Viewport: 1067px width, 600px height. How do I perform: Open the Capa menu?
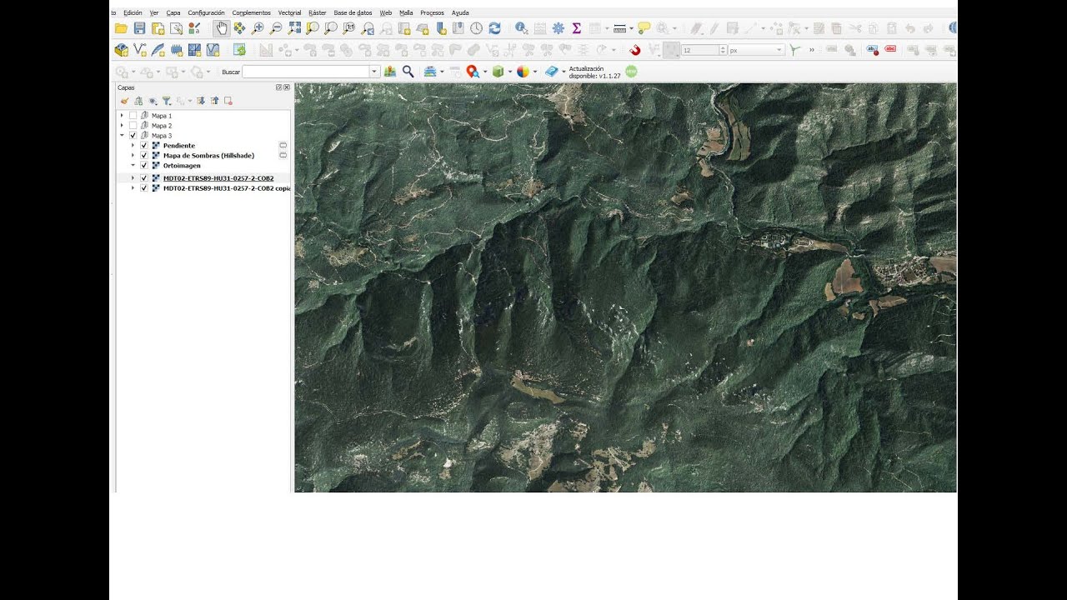click(x=173, y=12)
